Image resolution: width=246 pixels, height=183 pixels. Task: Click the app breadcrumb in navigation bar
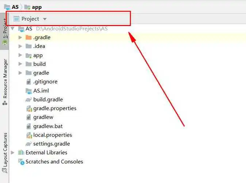click(x=36, y=7)
